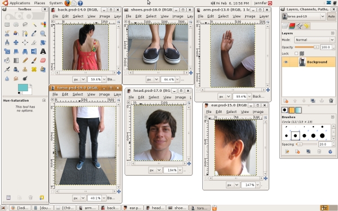Select the Eraser tool

[43, 60]
